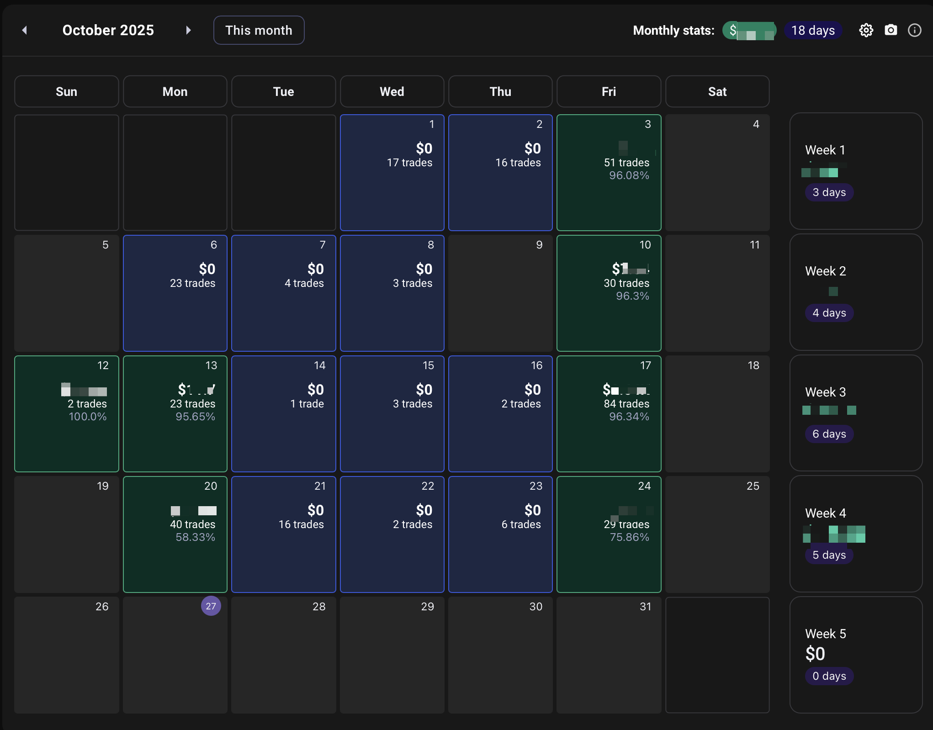Select October 6 with 23 trades
The image size is (933, 730).
tap(175, 293)
